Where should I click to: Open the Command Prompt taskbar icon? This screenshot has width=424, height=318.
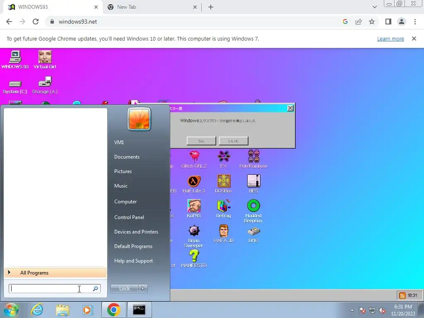click(x=139, y=310)
